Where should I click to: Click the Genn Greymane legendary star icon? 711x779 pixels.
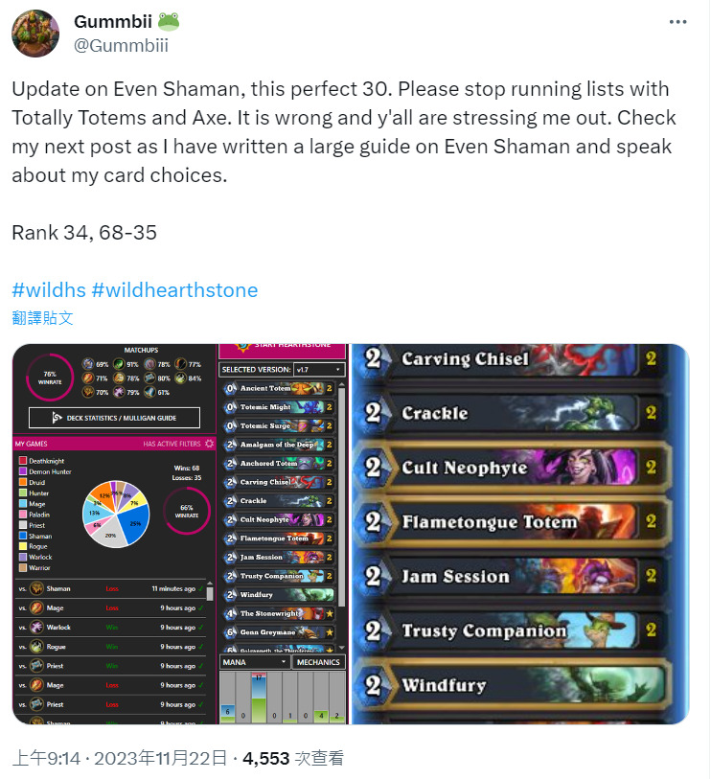[329, 632]
